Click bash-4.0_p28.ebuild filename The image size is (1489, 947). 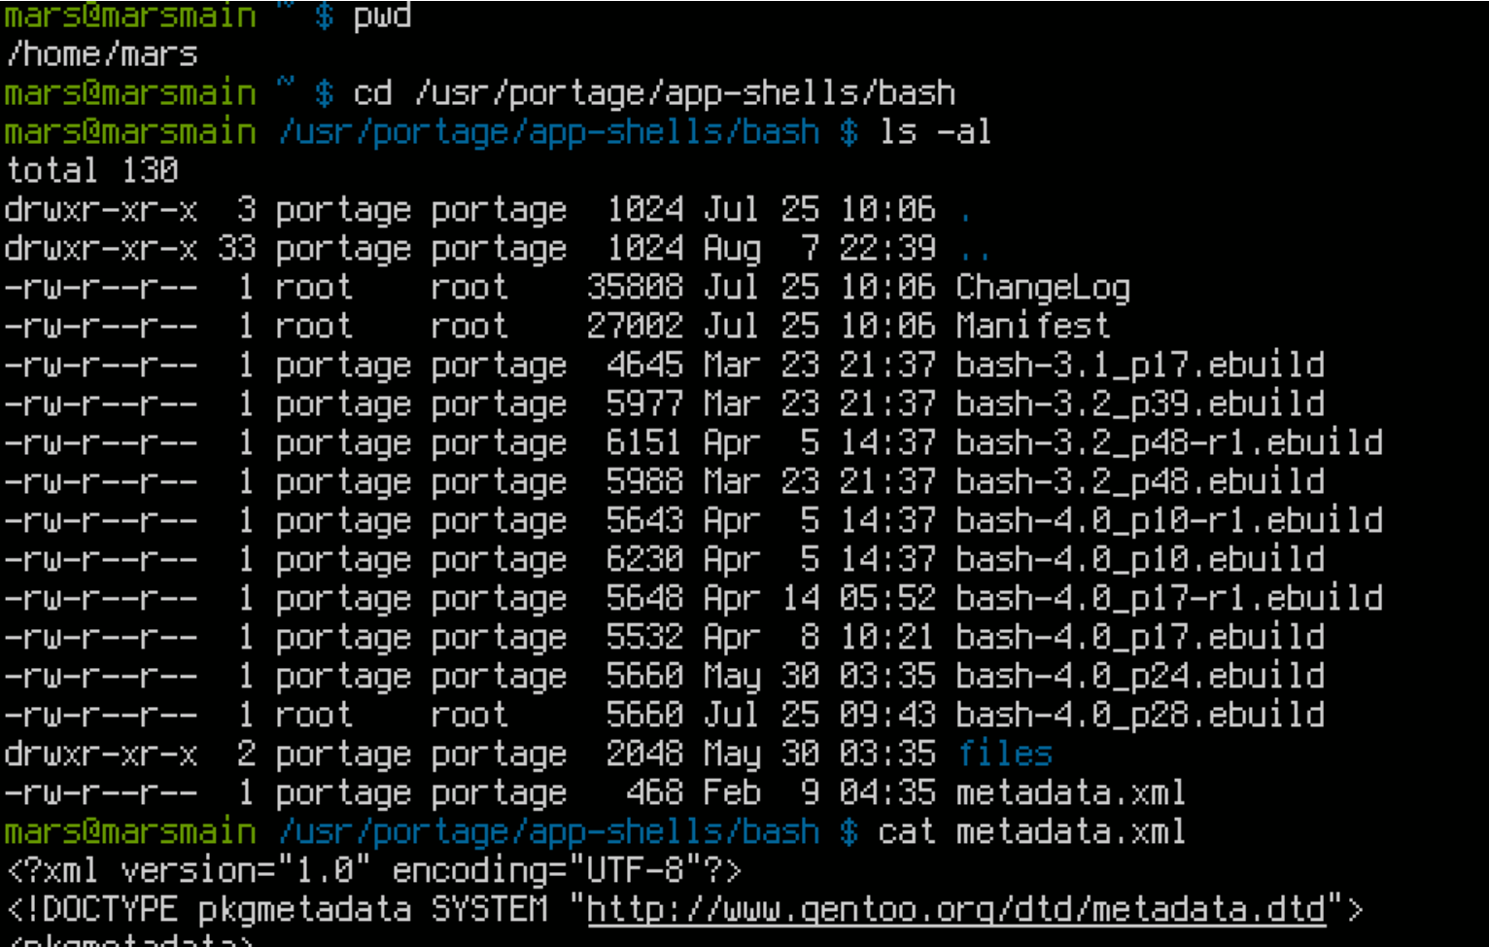[1139, 716]
